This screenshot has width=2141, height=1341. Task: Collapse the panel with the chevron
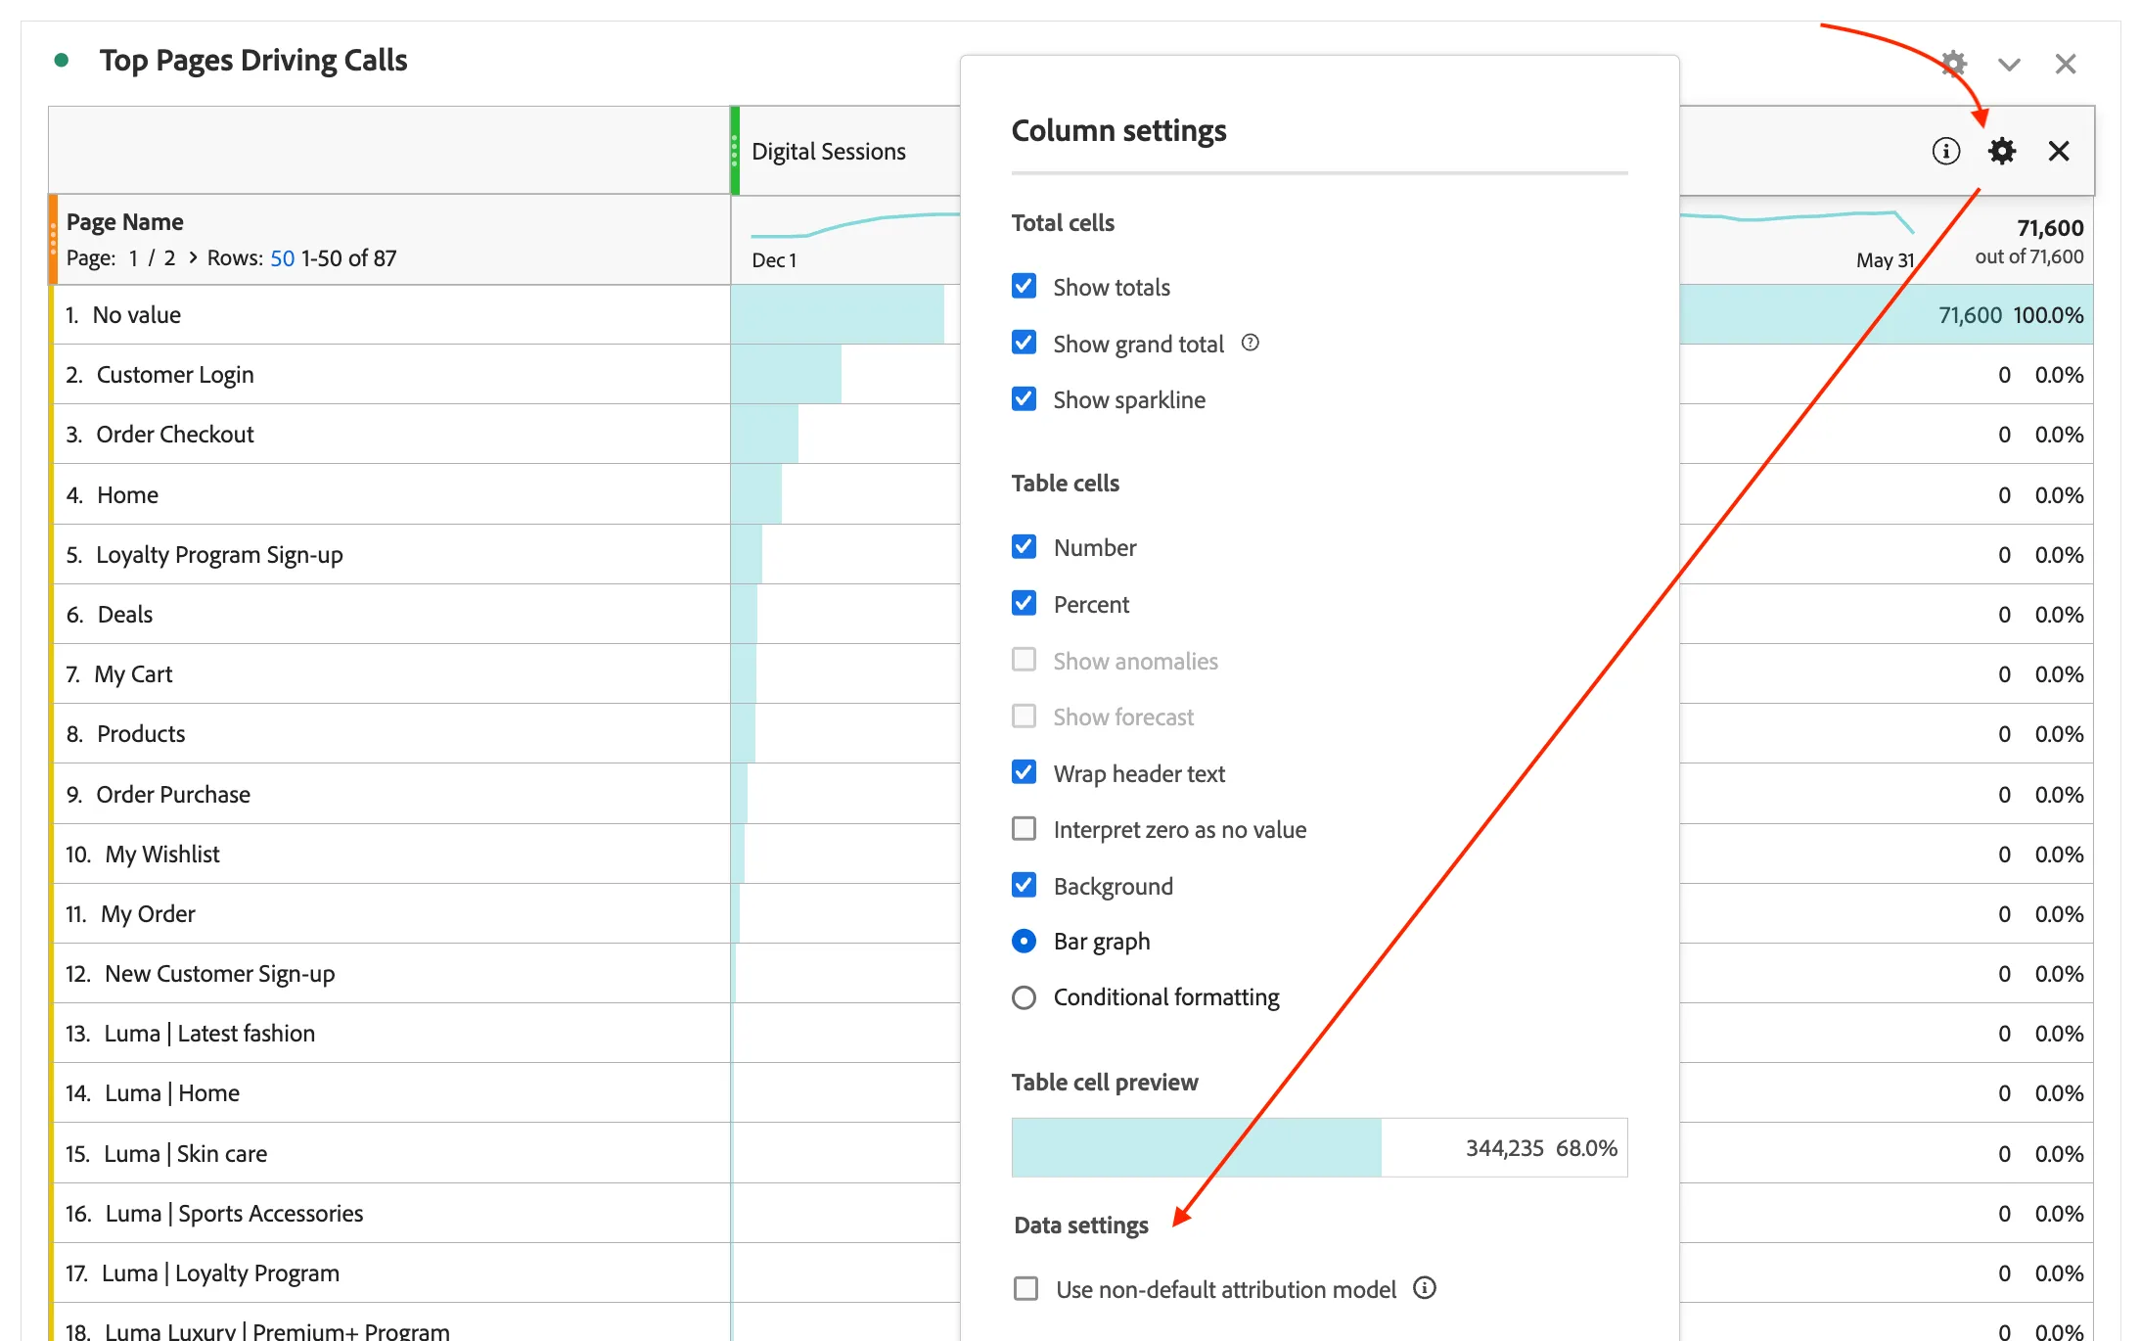pyautogui.click(x=2009, y=65)
